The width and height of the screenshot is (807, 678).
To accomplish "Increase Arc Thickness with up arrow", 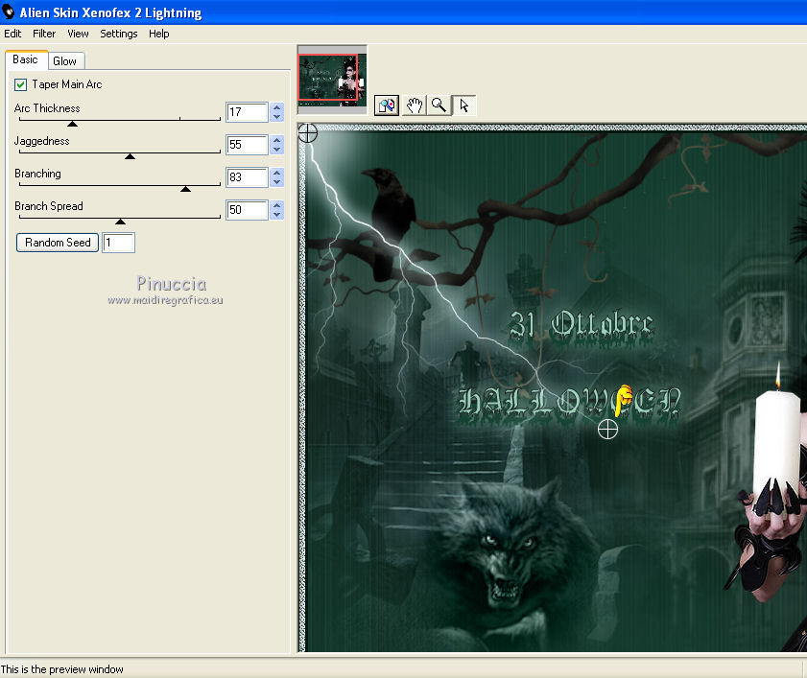I will coord(277,107).
